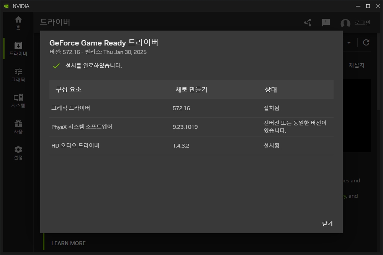Click the LEARN MORE link
This screenshot has width=383, height=255.
coord(69,243)
